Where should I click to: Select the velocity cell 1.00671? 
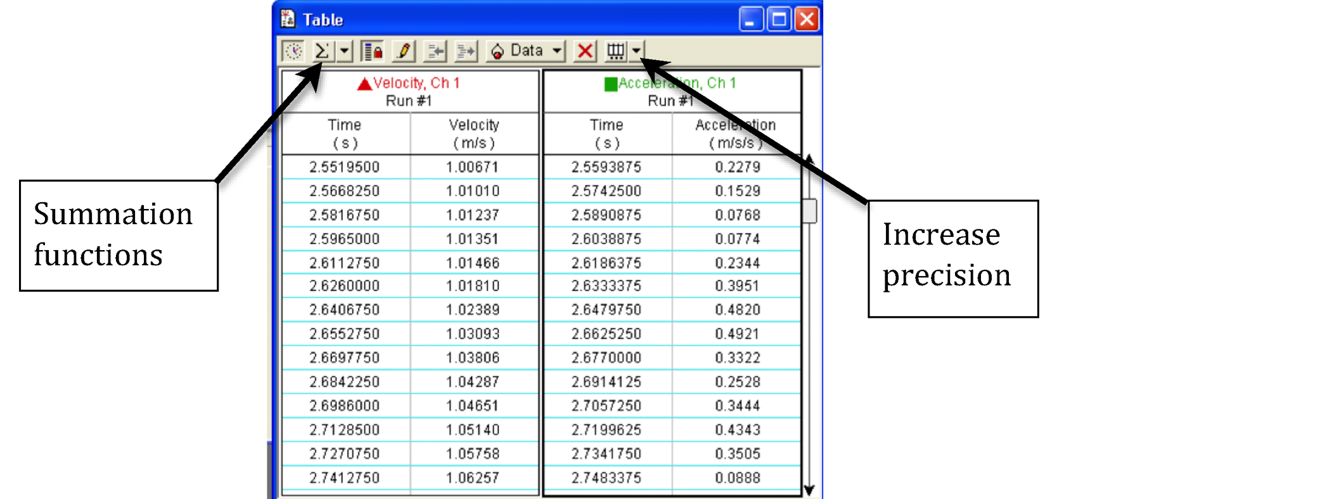click(x=473, y=167)
